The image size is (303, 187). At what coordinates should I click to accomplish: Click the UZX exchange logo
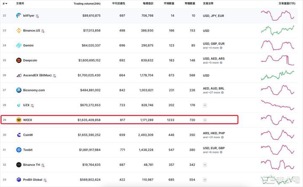(x=19, y=105)
